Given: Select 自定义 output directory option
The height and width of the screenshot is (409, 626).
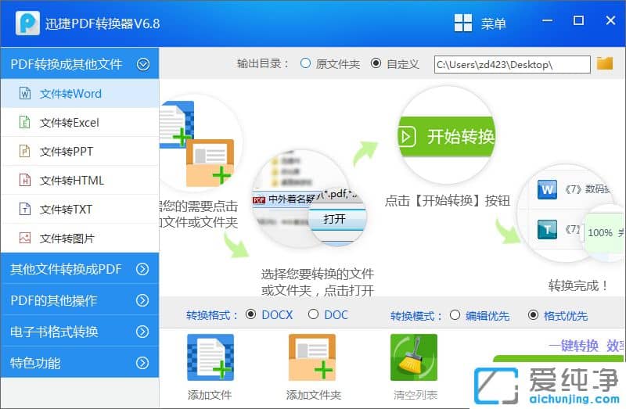Looking at the screenshot, I should click(376, 63).
